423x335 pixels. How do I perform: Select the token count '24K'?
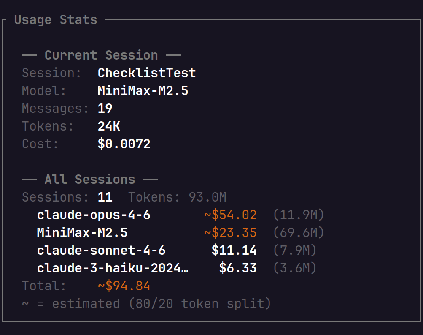point(109,126)
